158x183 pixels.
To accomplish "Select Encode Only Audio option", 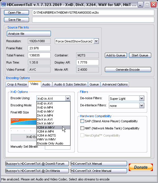I will tap(53, 143).
